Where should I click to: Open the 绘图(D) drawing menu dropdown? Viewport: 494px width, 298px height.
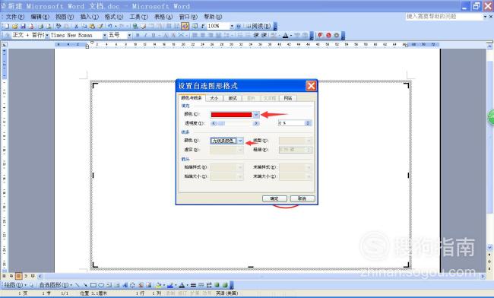tap(15, 285)
